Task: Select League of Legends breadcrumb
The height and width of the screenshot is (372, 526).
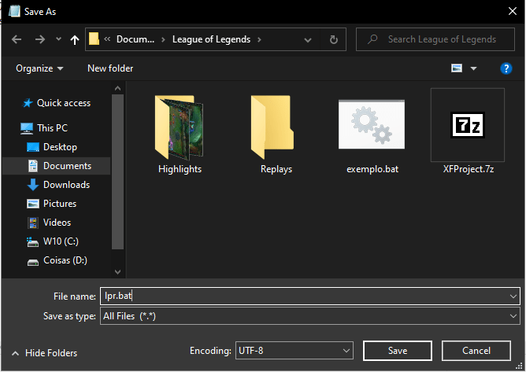Action: 211,39
